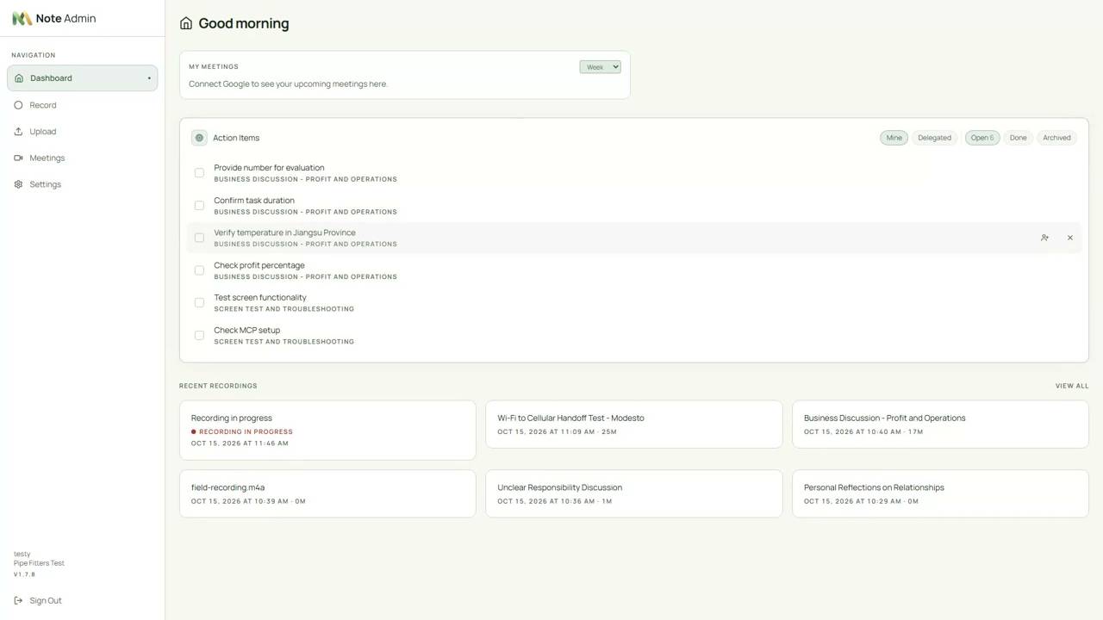This screenshot has height=620, width=1103.
Task: Select the Open 6 status filter
Action: click(x=982, y=138)
